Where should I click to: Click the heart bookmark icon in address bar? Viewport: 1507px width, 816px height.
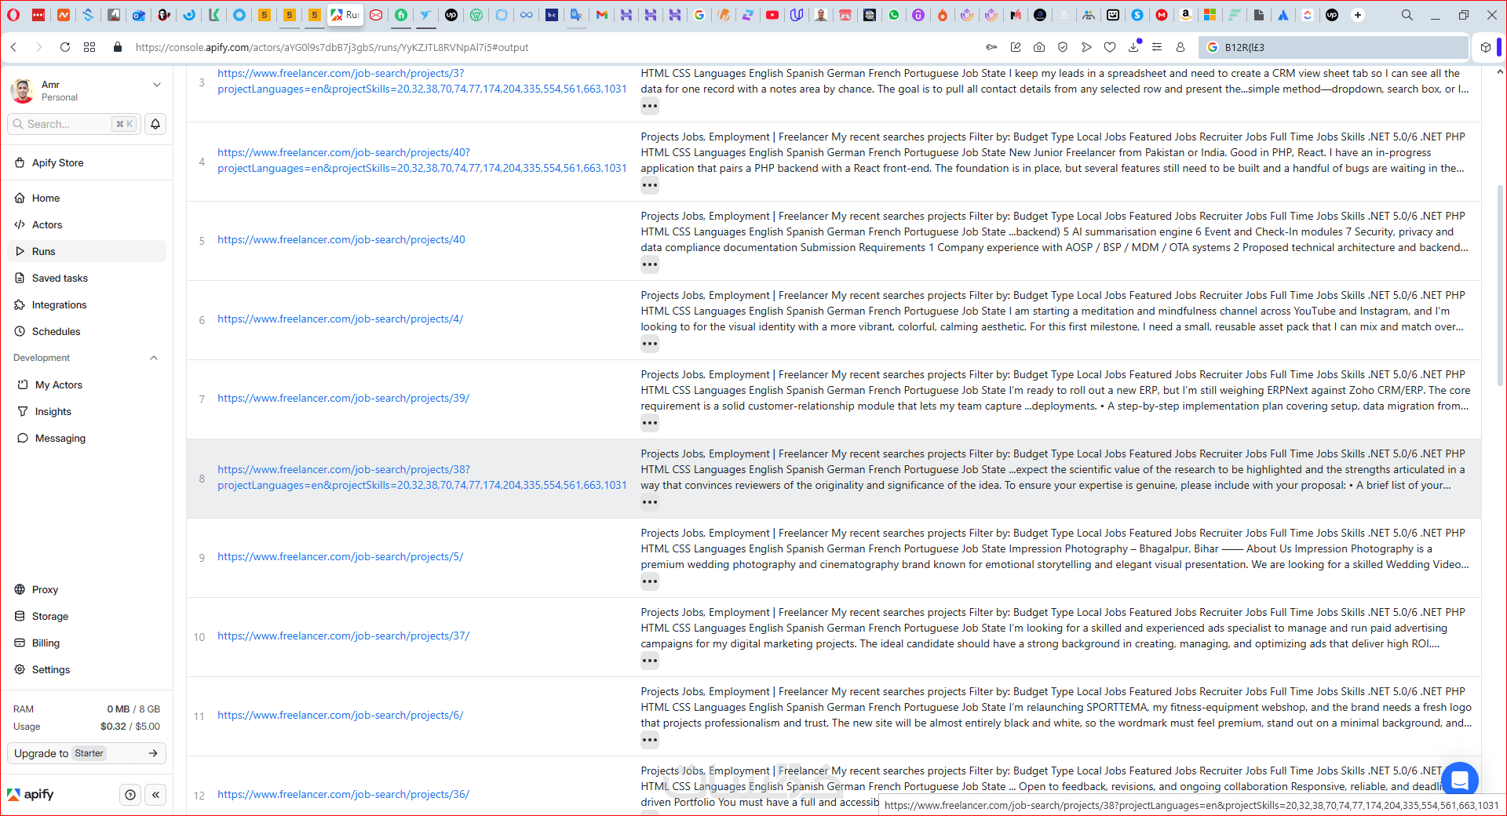(1110, 47)
